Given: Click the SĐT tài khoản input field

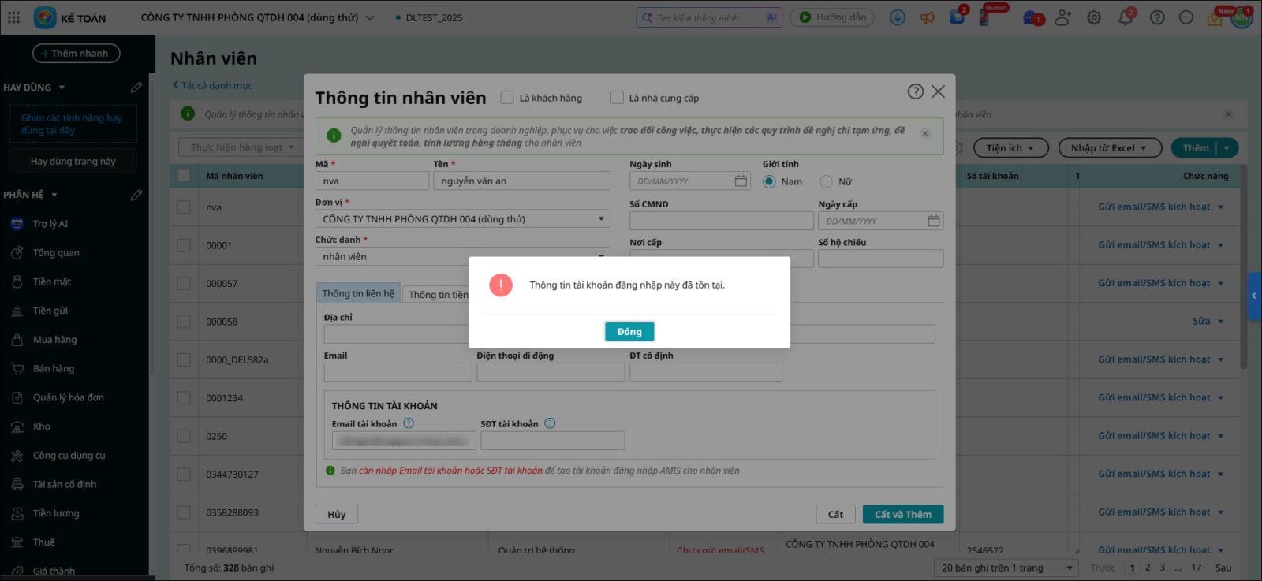Looking at the screenshot, I should [x=552, y=441].
